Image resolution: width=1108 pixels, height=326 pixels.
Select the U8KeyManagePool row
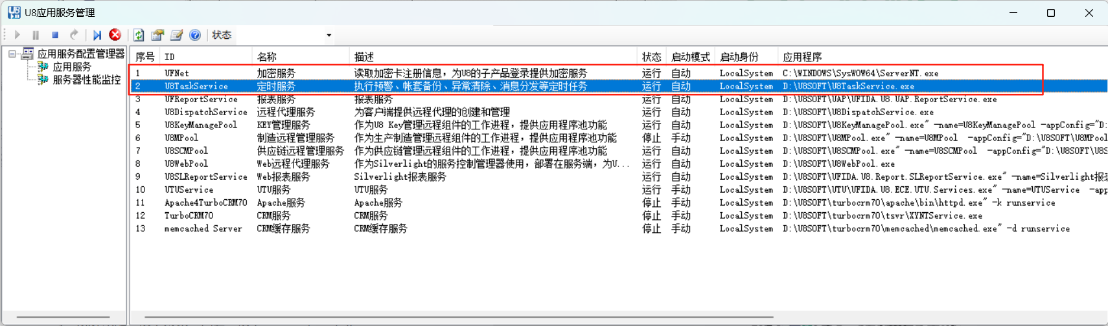(619, 125)
